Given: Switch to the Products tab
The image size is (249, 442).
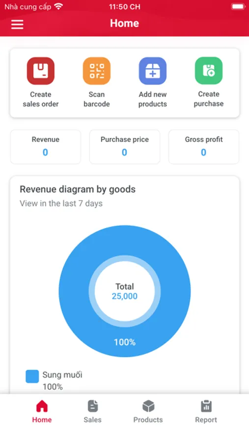Looking at the screenshot, I should 148,412.
